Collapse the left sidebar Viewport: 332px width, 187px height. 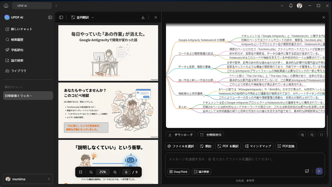click(50, 17)
